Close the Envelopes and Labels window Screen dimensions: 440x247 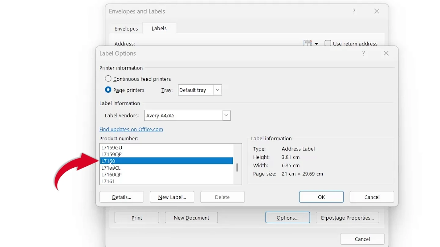click(x=377, y=11)
